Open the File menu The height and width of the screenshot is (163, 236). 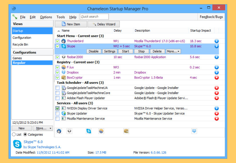pos(23,17)
